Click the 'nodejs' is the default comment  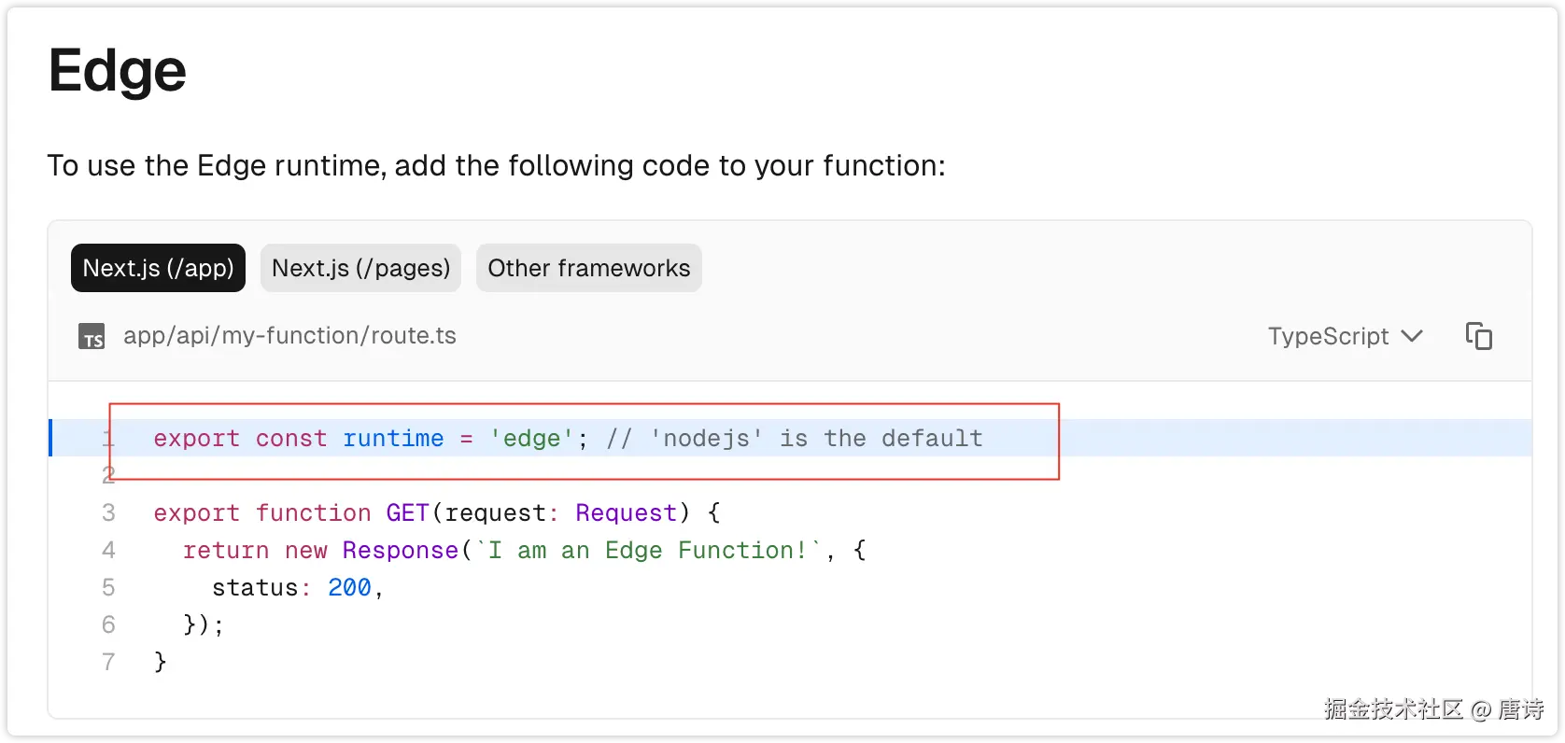794,439
